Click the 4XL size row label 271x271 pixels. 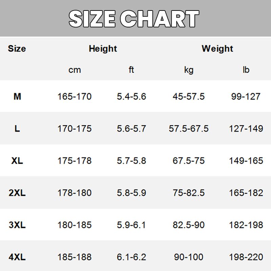click(x=17, y=257)
